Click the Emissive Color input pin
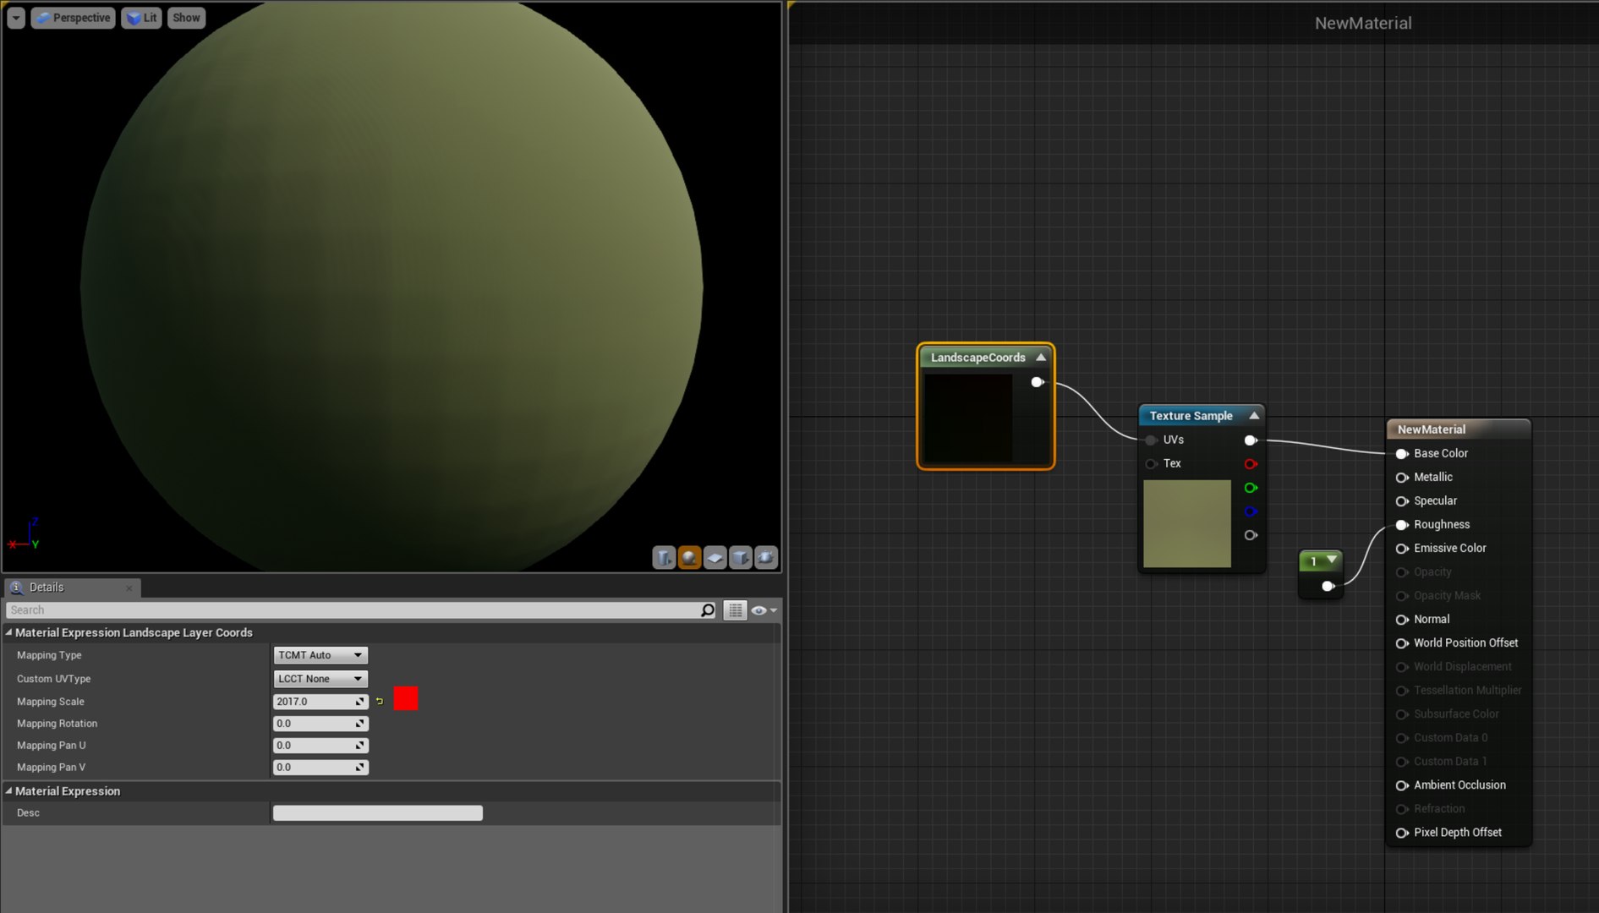Screen dimensions: 1599x913 (x=1402, y=548)
